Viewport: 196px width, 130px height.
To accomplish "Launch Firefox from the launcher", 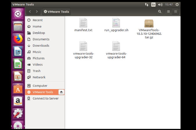I will pyautogui.click(x=18, y=39).
